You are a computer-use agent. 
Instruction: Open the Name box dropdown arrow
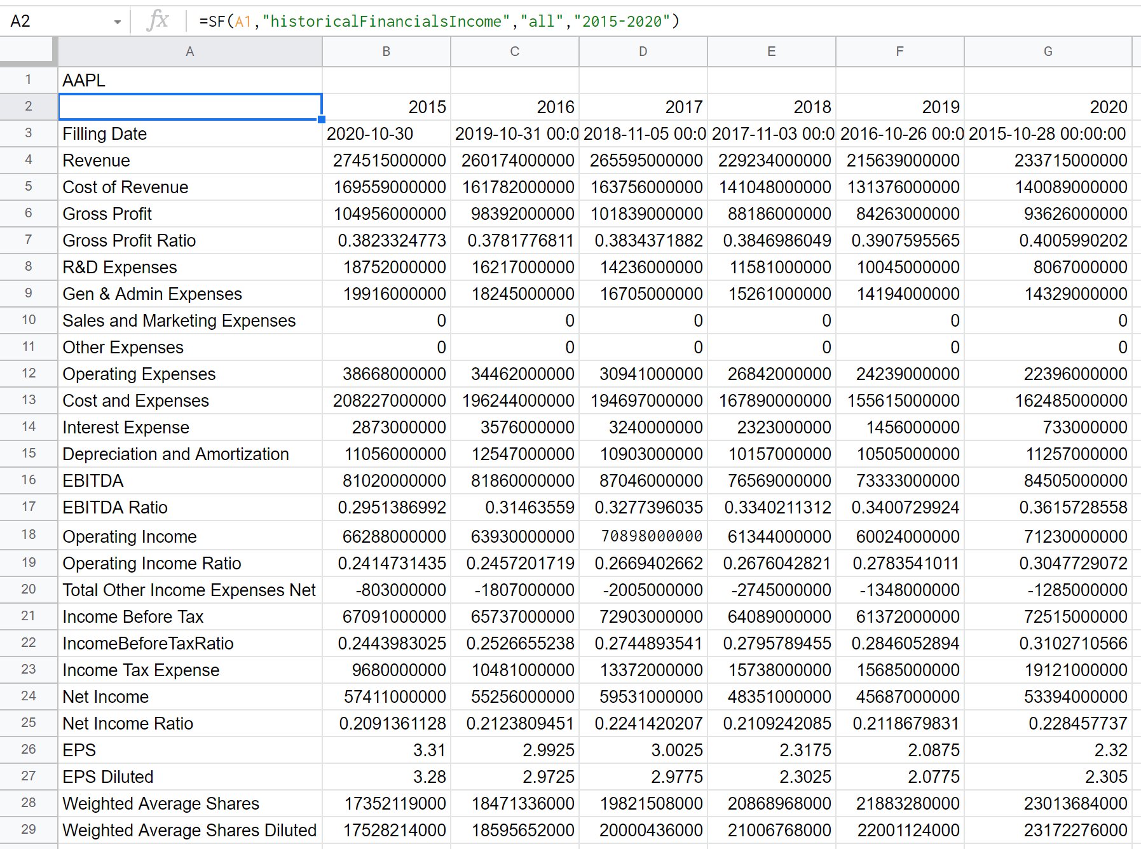pyautogui.click(x=118, y=22)
